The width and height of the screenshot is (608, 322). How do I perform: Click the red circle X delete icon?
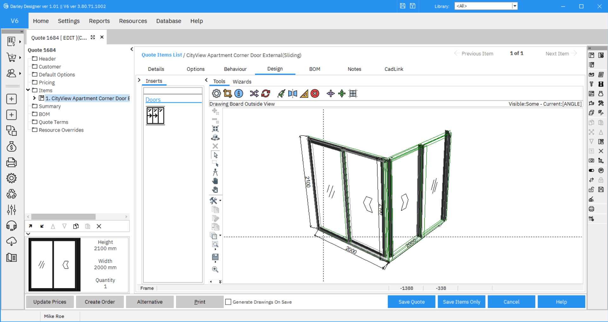315,93
